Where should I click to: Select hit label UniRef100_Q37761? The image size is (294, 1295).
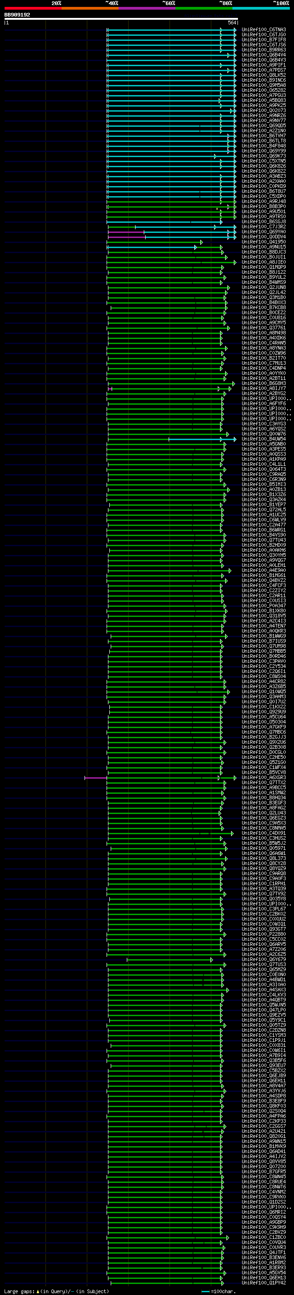[264, 328]
